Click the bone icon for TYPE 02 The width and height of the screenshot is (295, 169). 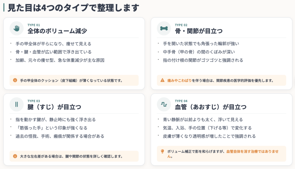click(164, 28)
